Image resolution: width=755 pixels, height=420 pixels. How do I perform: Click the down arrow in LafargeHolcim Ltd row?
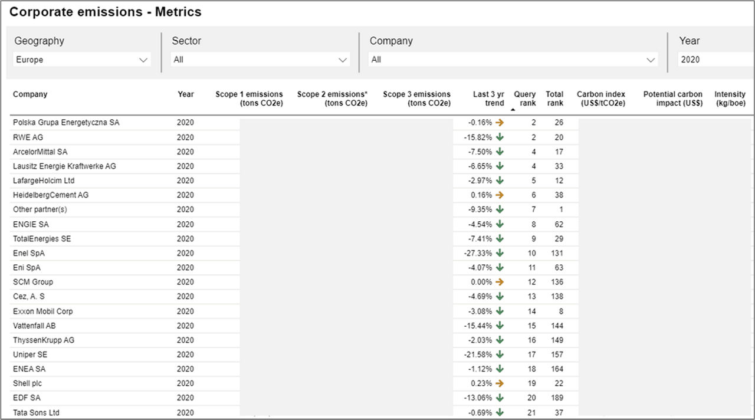point(500,181)
